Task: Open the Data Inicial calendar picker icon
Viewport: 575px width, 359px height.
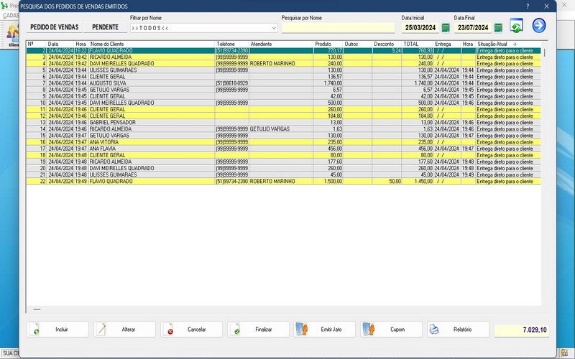Action: [446, 28]
